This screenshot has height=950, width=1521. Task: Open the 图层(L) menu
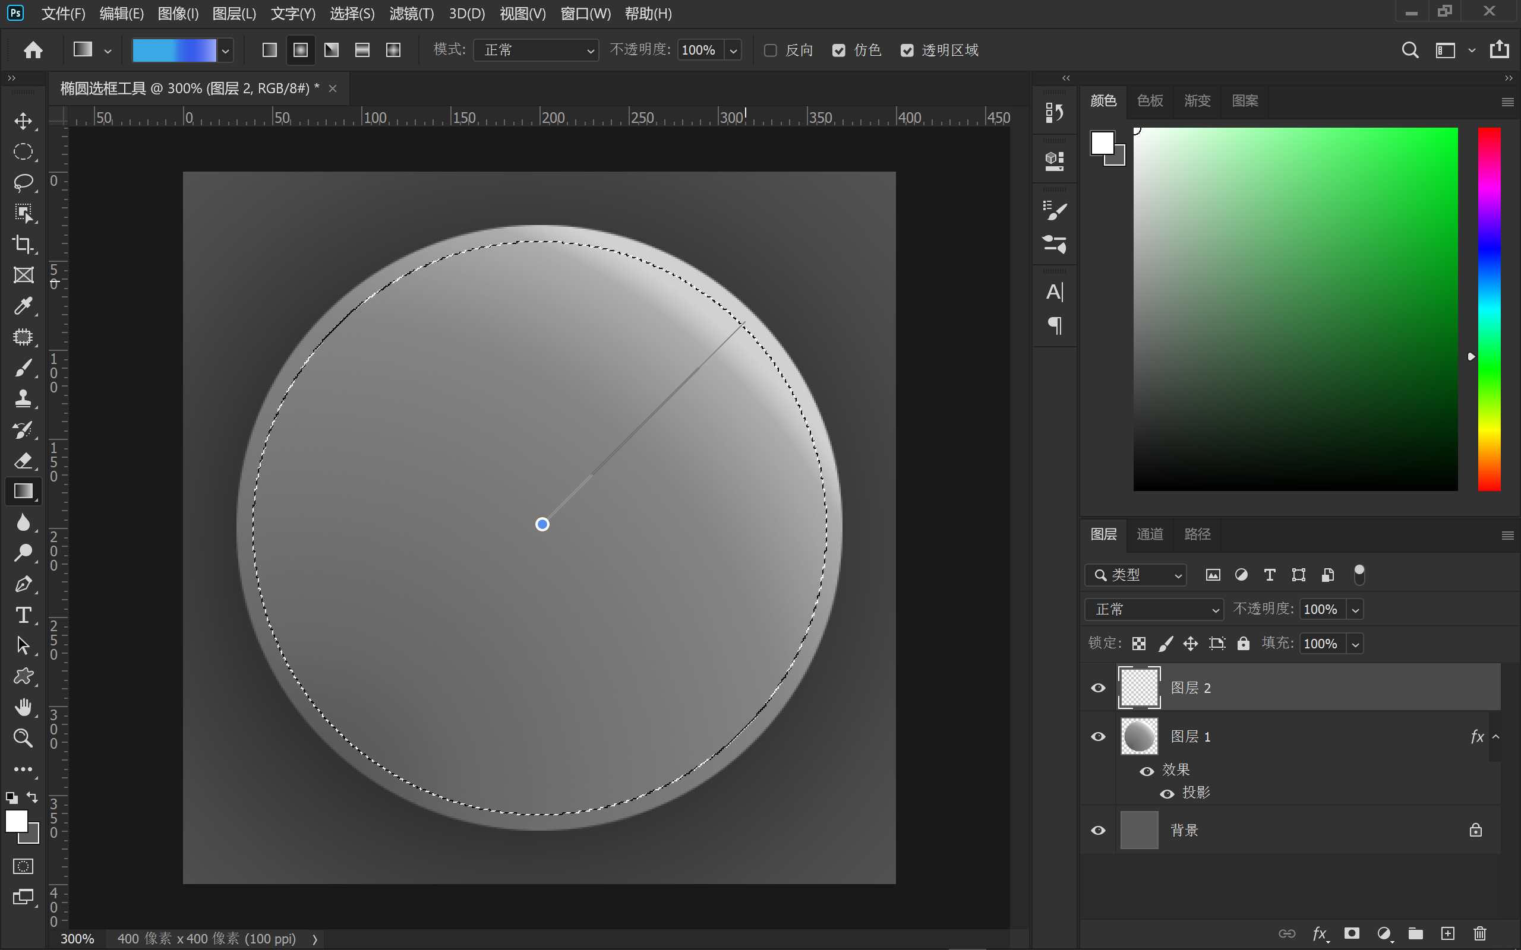tap(234, 13)
